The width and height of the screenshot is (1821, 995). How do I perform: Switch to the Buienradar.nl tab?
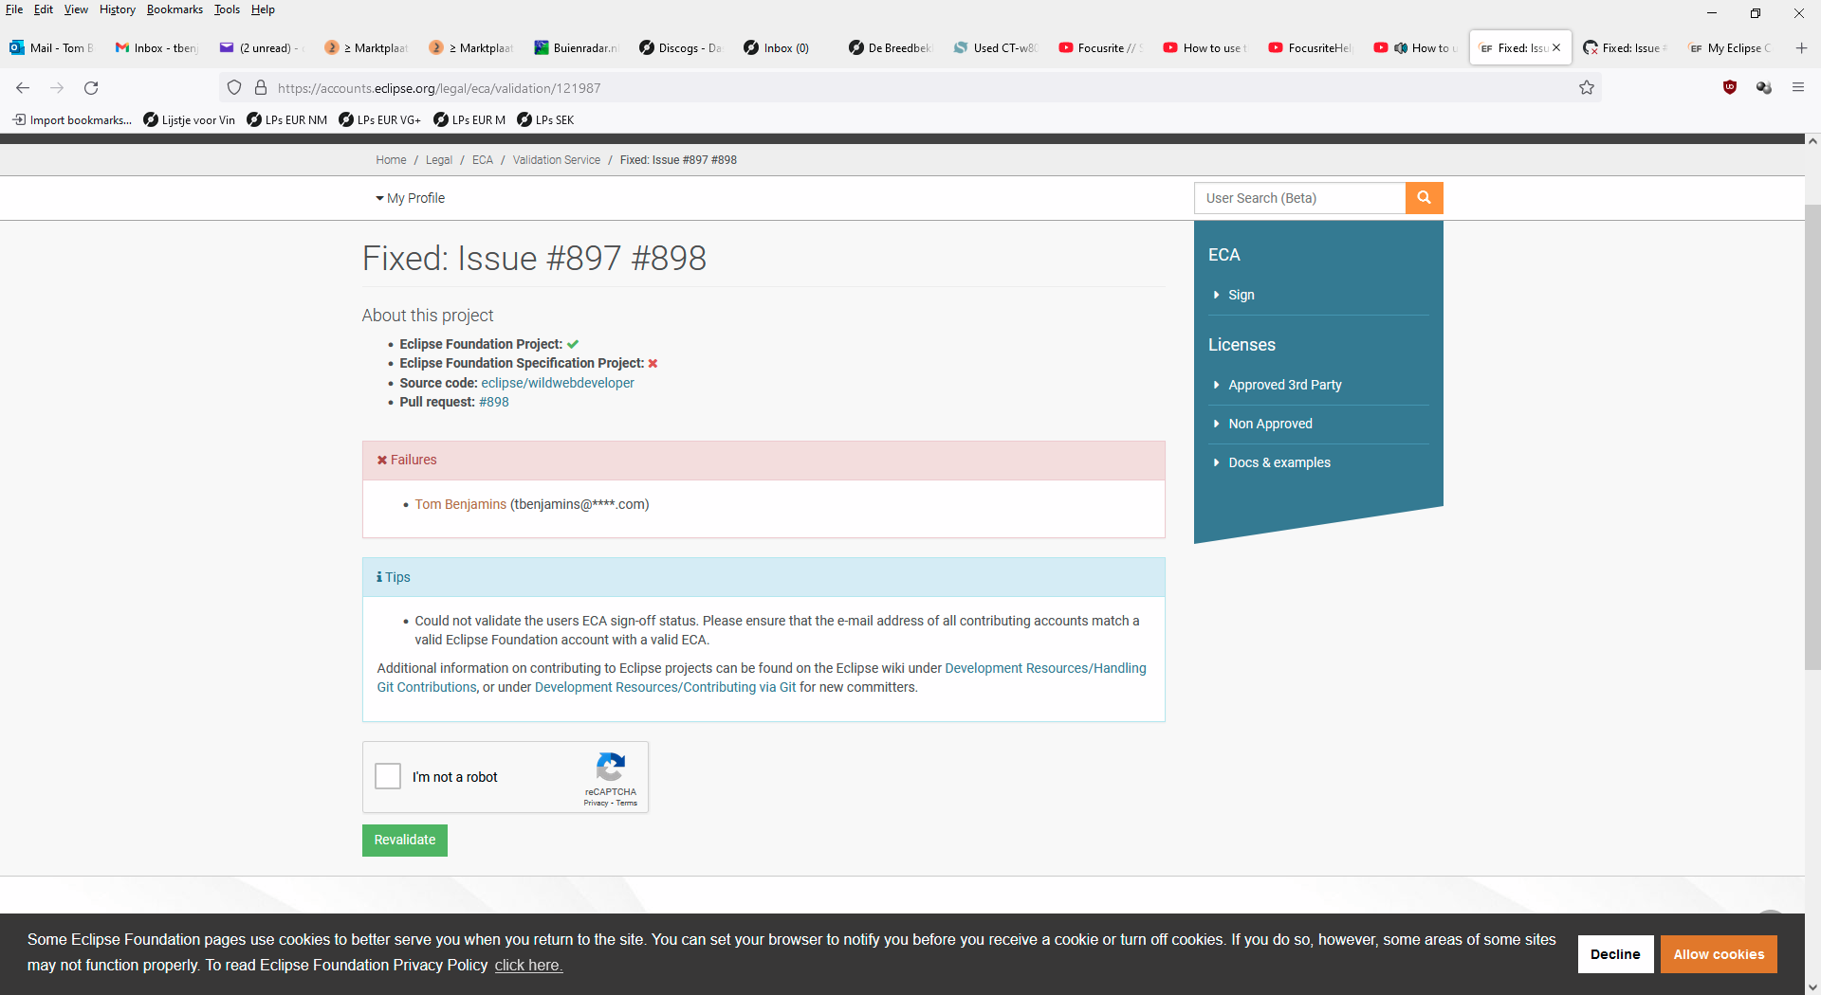[x=576, y=47]
